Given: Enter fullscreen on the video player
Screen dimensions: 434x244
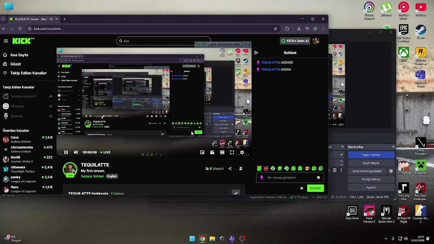Looking at the screenshot, I should (232, 152).
